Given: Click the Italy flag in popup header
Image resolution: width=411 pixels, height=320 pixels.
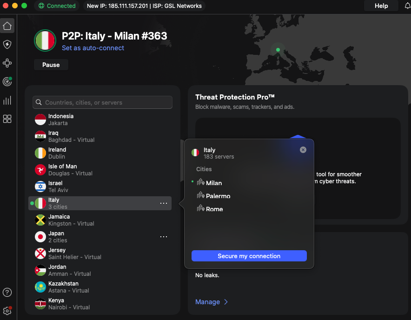Looking at the screenshot, I should coord(195,153).
